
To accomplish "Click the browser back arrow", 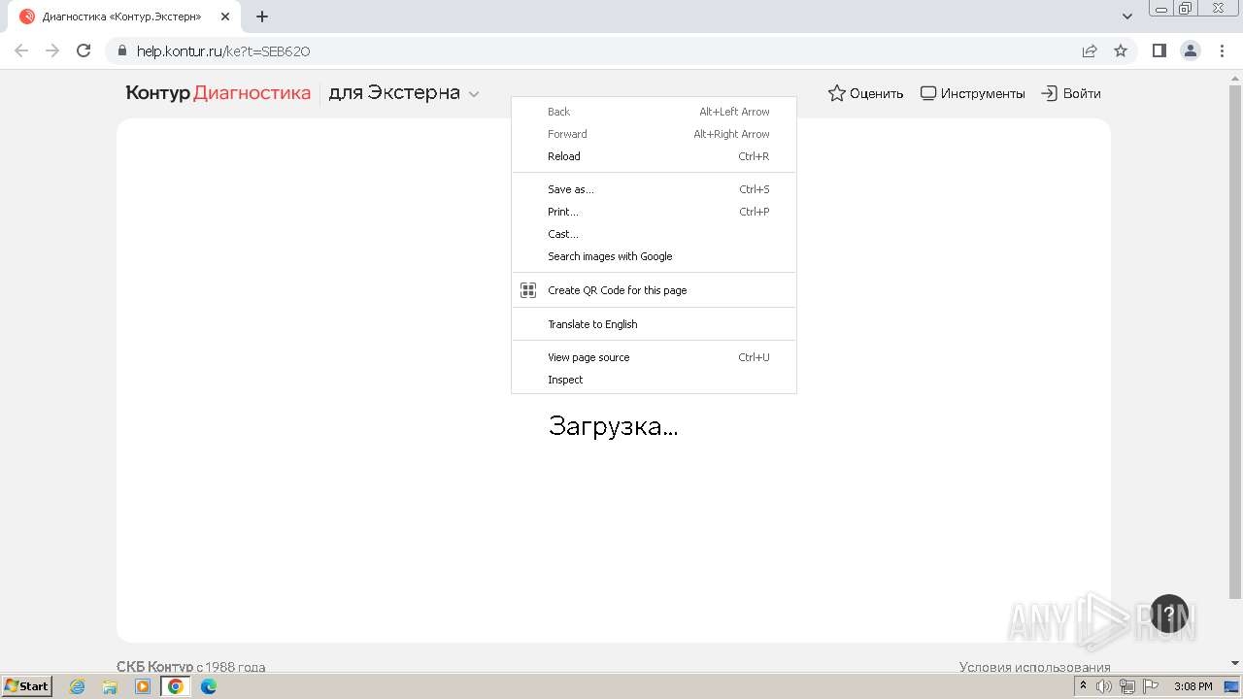I will pos(21,50).
